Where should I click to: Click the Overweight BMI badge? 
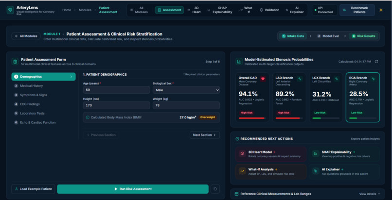[208, 117]
